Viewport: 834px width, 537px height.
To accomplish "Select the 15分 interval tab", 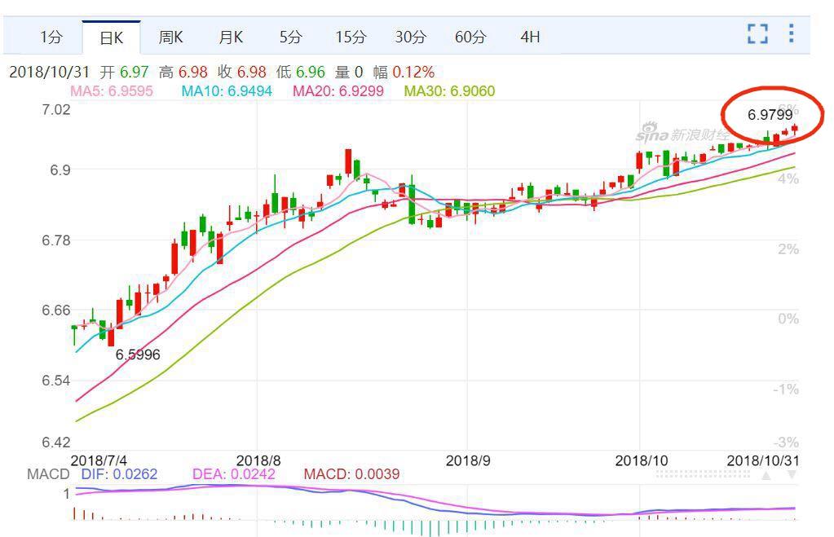I will pyautogui.click(x=351, y=37).
